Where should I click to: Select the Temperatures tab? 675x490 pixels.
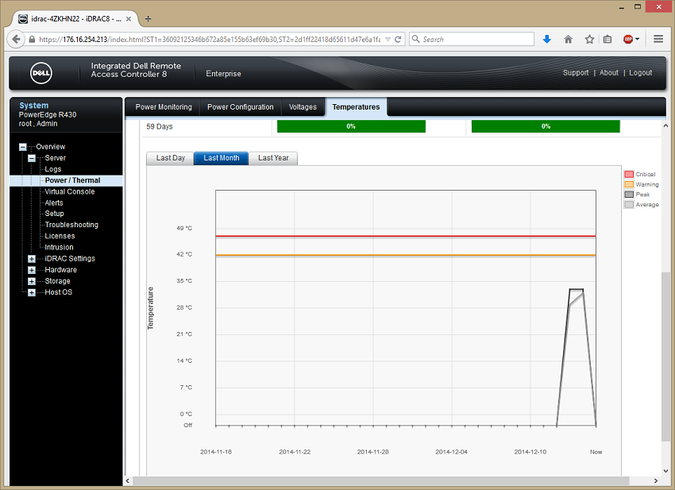(356, 106)
